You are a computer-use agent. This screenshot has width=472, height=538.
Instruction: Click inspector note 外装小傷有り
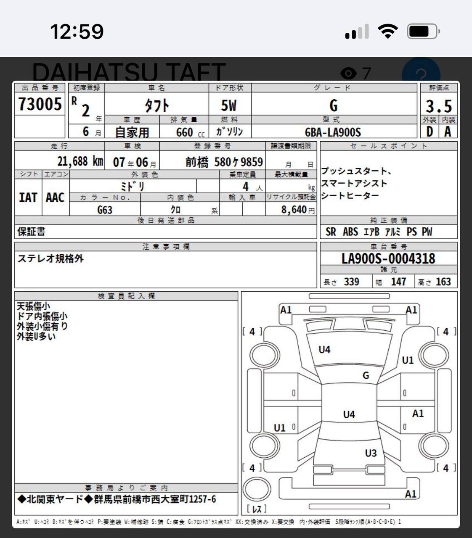42,326
